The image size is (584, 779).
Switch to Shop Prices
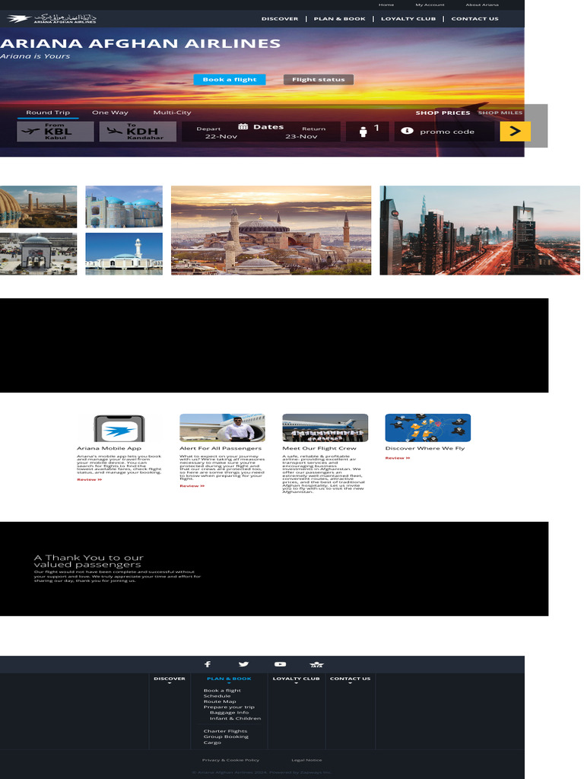pos(443,113)
